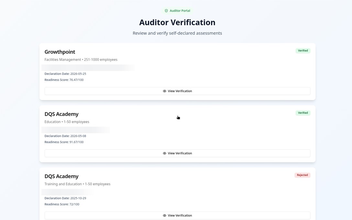Click Declaration Date 2026-05-25
Screen dimensions: 352x220
pyautogui.click(x=65, y=74)
